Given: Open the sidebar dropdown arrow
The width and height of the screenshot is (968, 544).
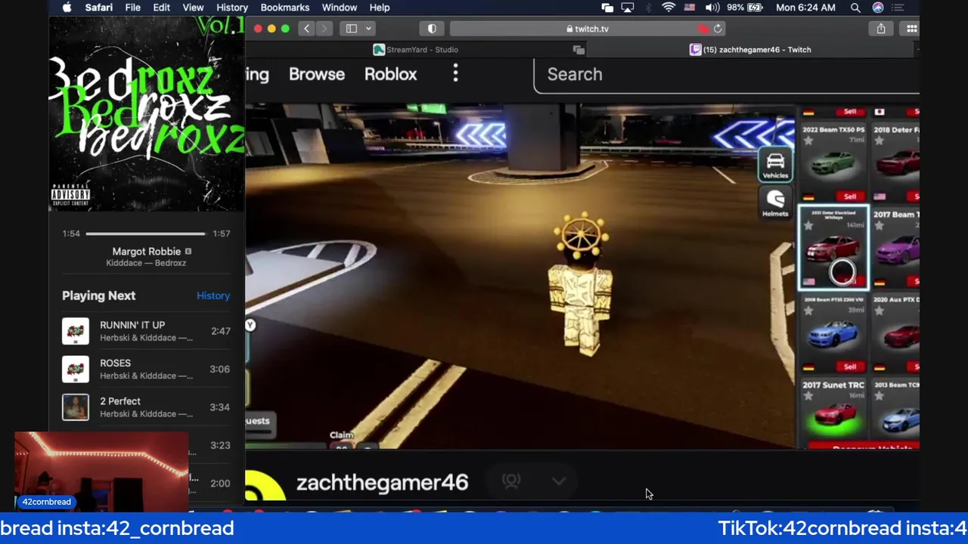Looking at the screenshot, I should tap(368, 29).
